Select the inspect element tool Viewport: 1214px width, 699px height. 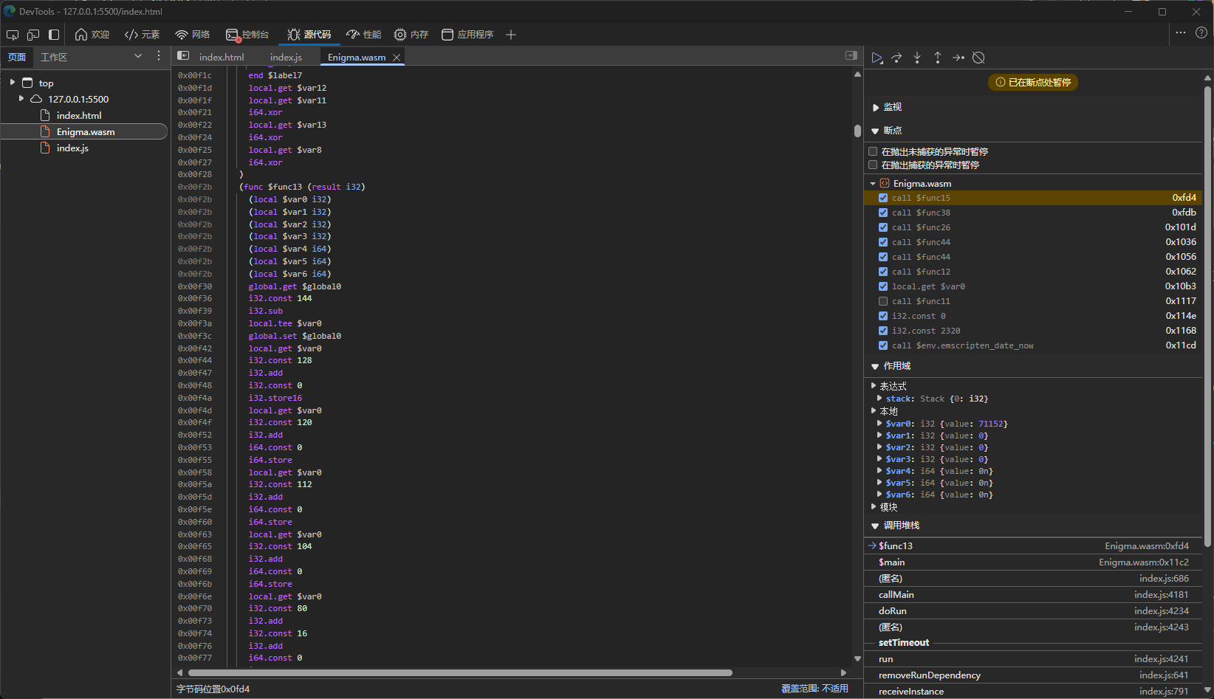13,35
